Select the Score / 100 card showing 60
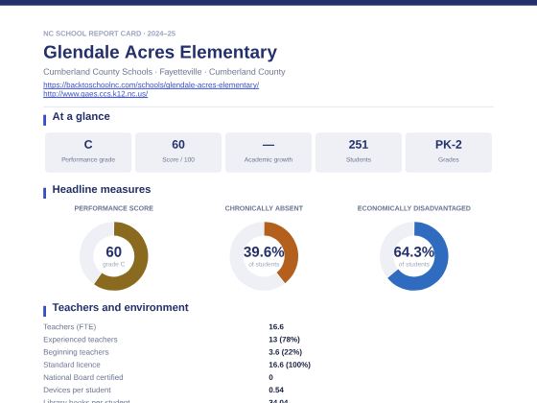Image resolution: width=537 pixels, height=403 pixels. 178,153
